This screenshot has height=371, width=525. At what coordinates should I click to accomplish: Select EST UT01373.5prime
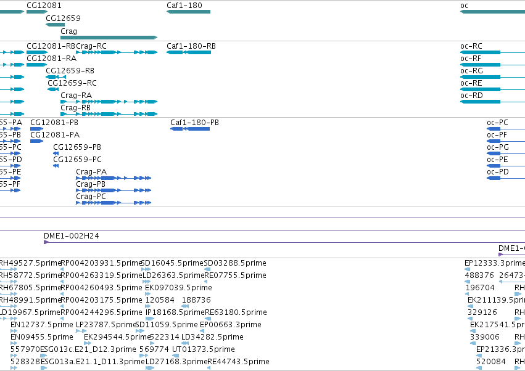[x=175, y=356]
